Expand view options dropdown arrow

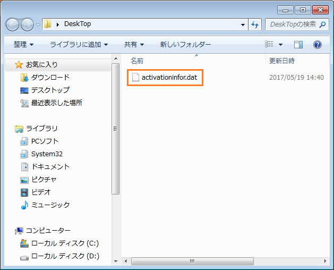point(280,45)
